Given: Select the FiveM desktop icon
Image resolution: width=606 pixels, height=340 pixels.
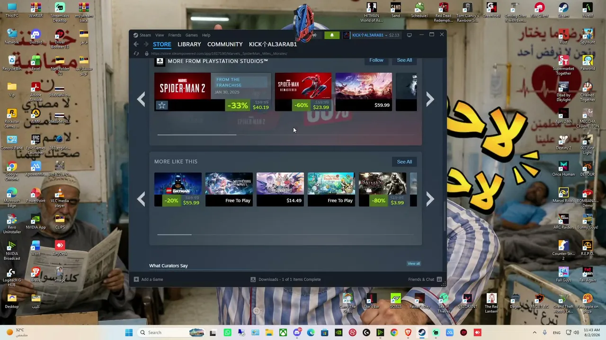Looking at the screenshot, I should point(588,10).
